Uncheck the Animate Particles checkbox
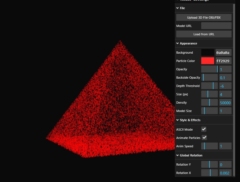The width and height of the screenshot is (240, 182). pos(204,138)
